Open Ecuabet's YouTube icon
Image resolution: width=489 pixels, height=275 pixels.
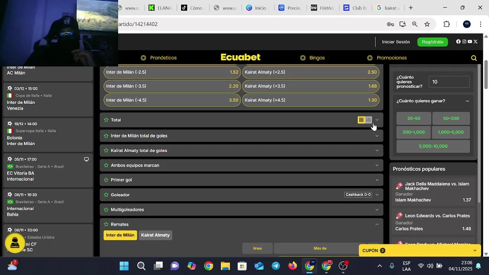point(470,42)
